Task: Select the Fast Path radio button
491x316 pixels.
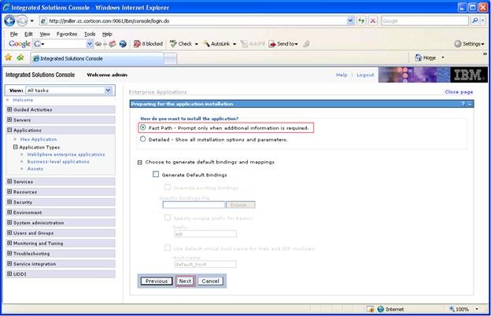Action: 142,127
